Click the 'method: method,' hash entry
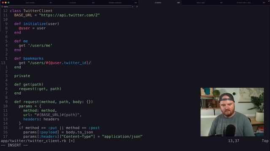 point(40,110)
